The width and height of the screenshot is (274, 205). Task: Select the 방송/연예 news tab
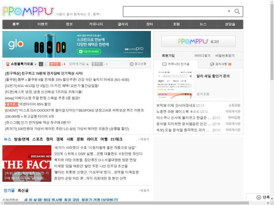(x=21, y=139)
